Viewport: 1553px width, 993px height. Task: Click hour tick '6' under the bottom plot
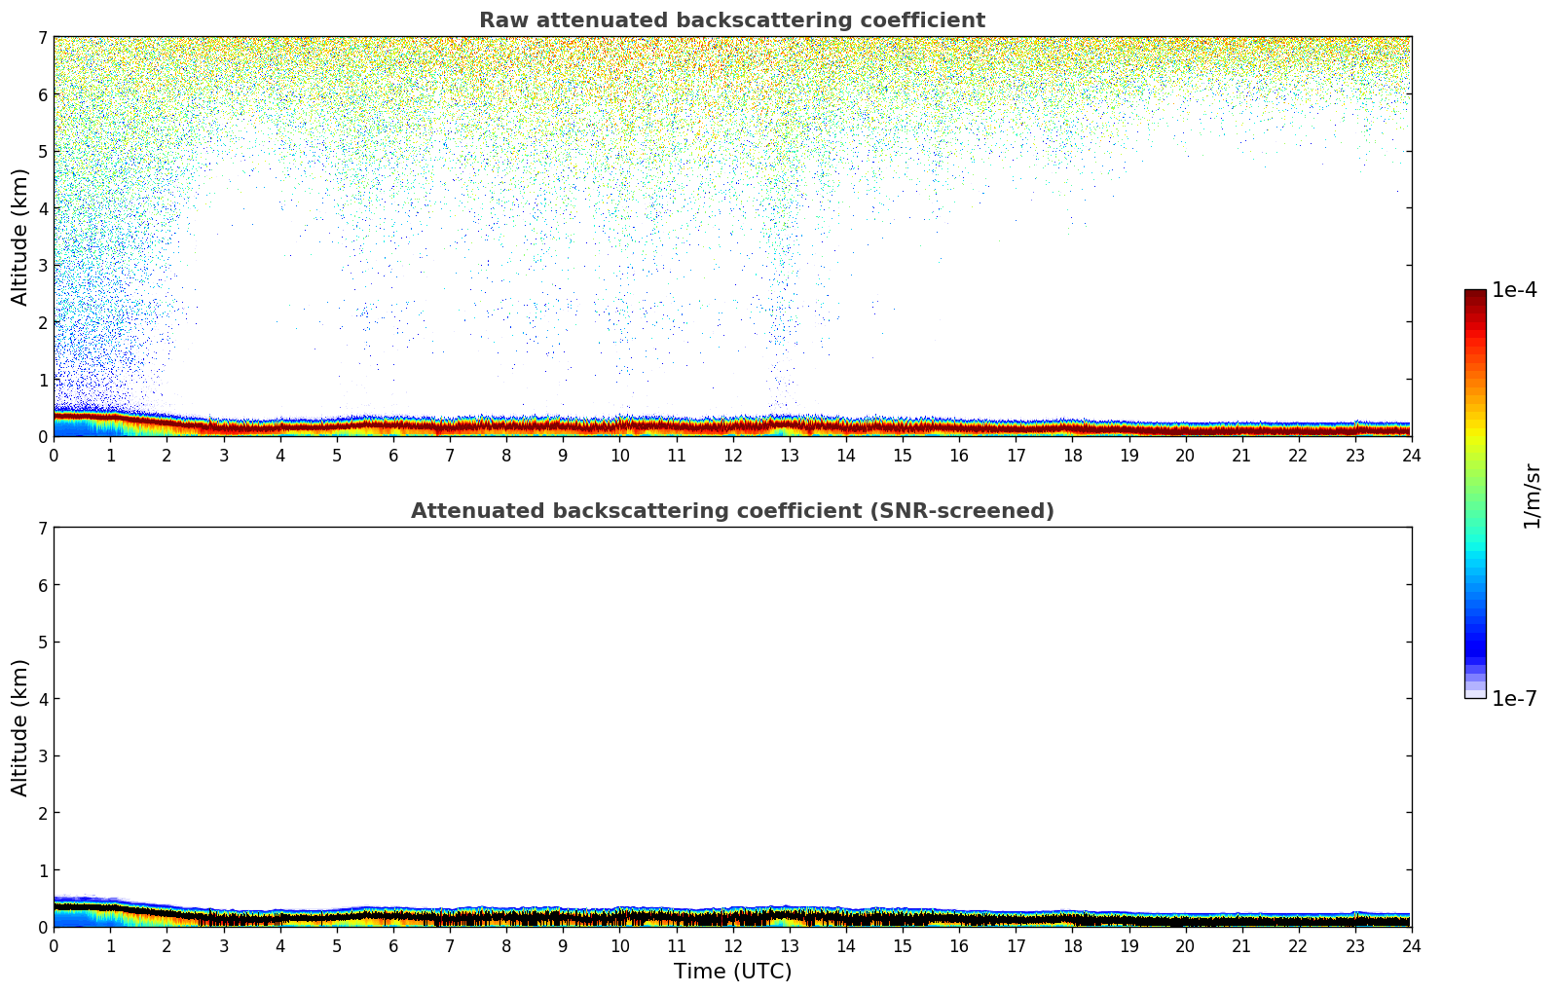coord(393,945)
